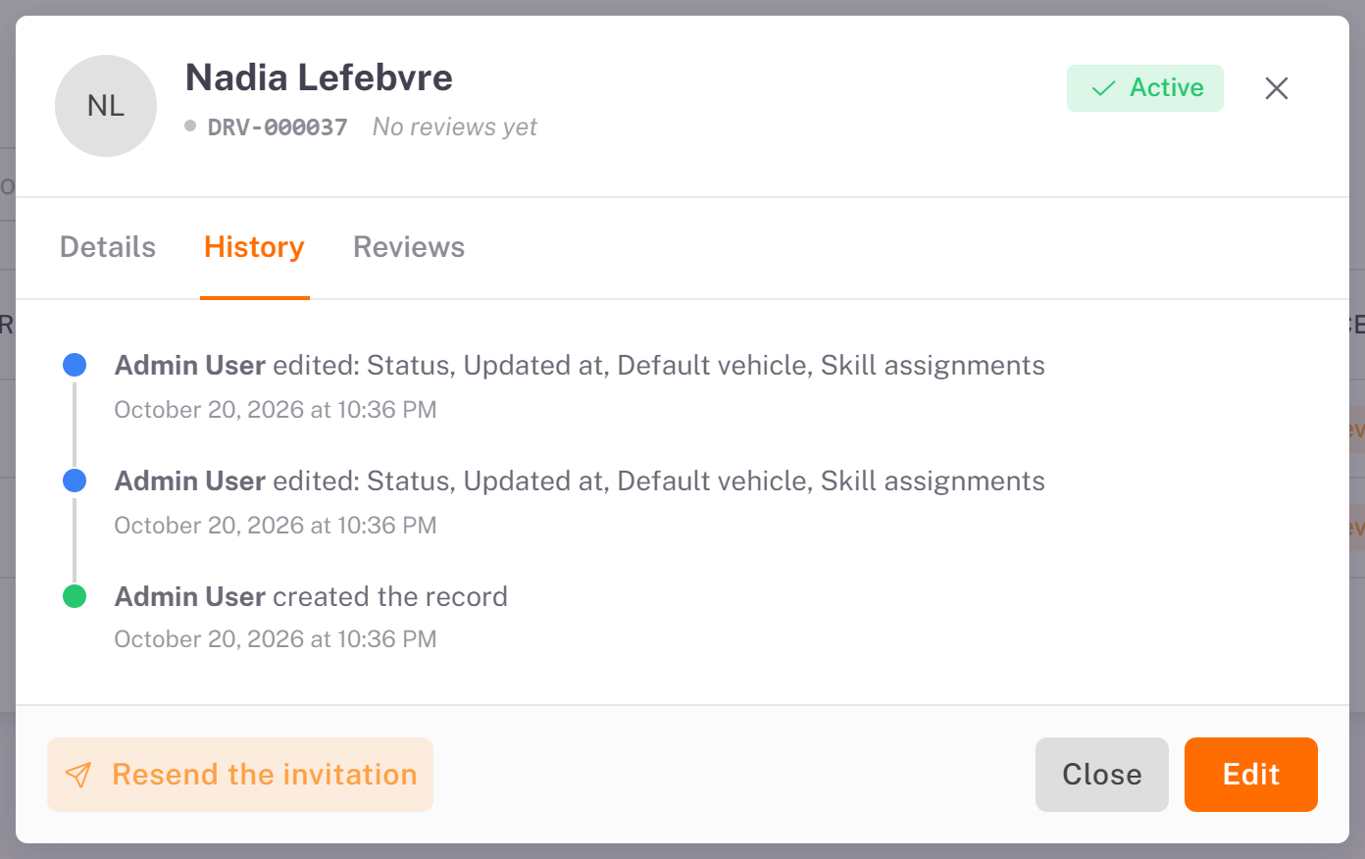Screen dimensions: 1365x859
Task: Click the NL avatar circle
Action: [x=106, y=106]
